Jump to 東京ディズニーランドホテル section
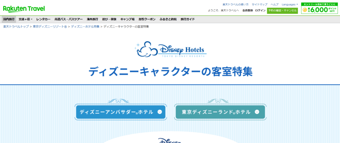The height and width of the screenshot is (143, 340). click(220, 112)
